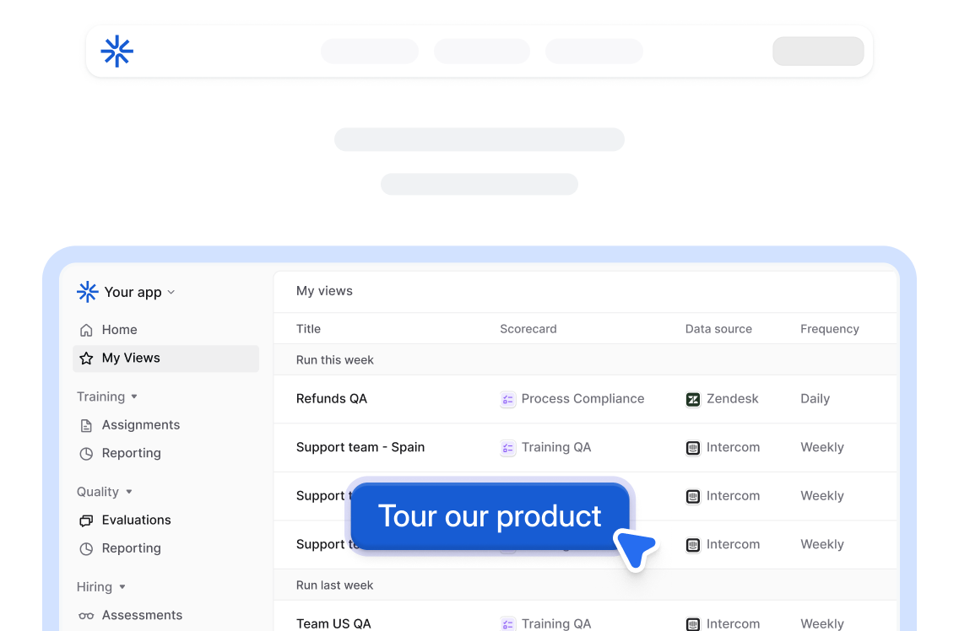Click the Your app workspace logo icon
This screenshot has height=631, width=959.
[87, 291]
